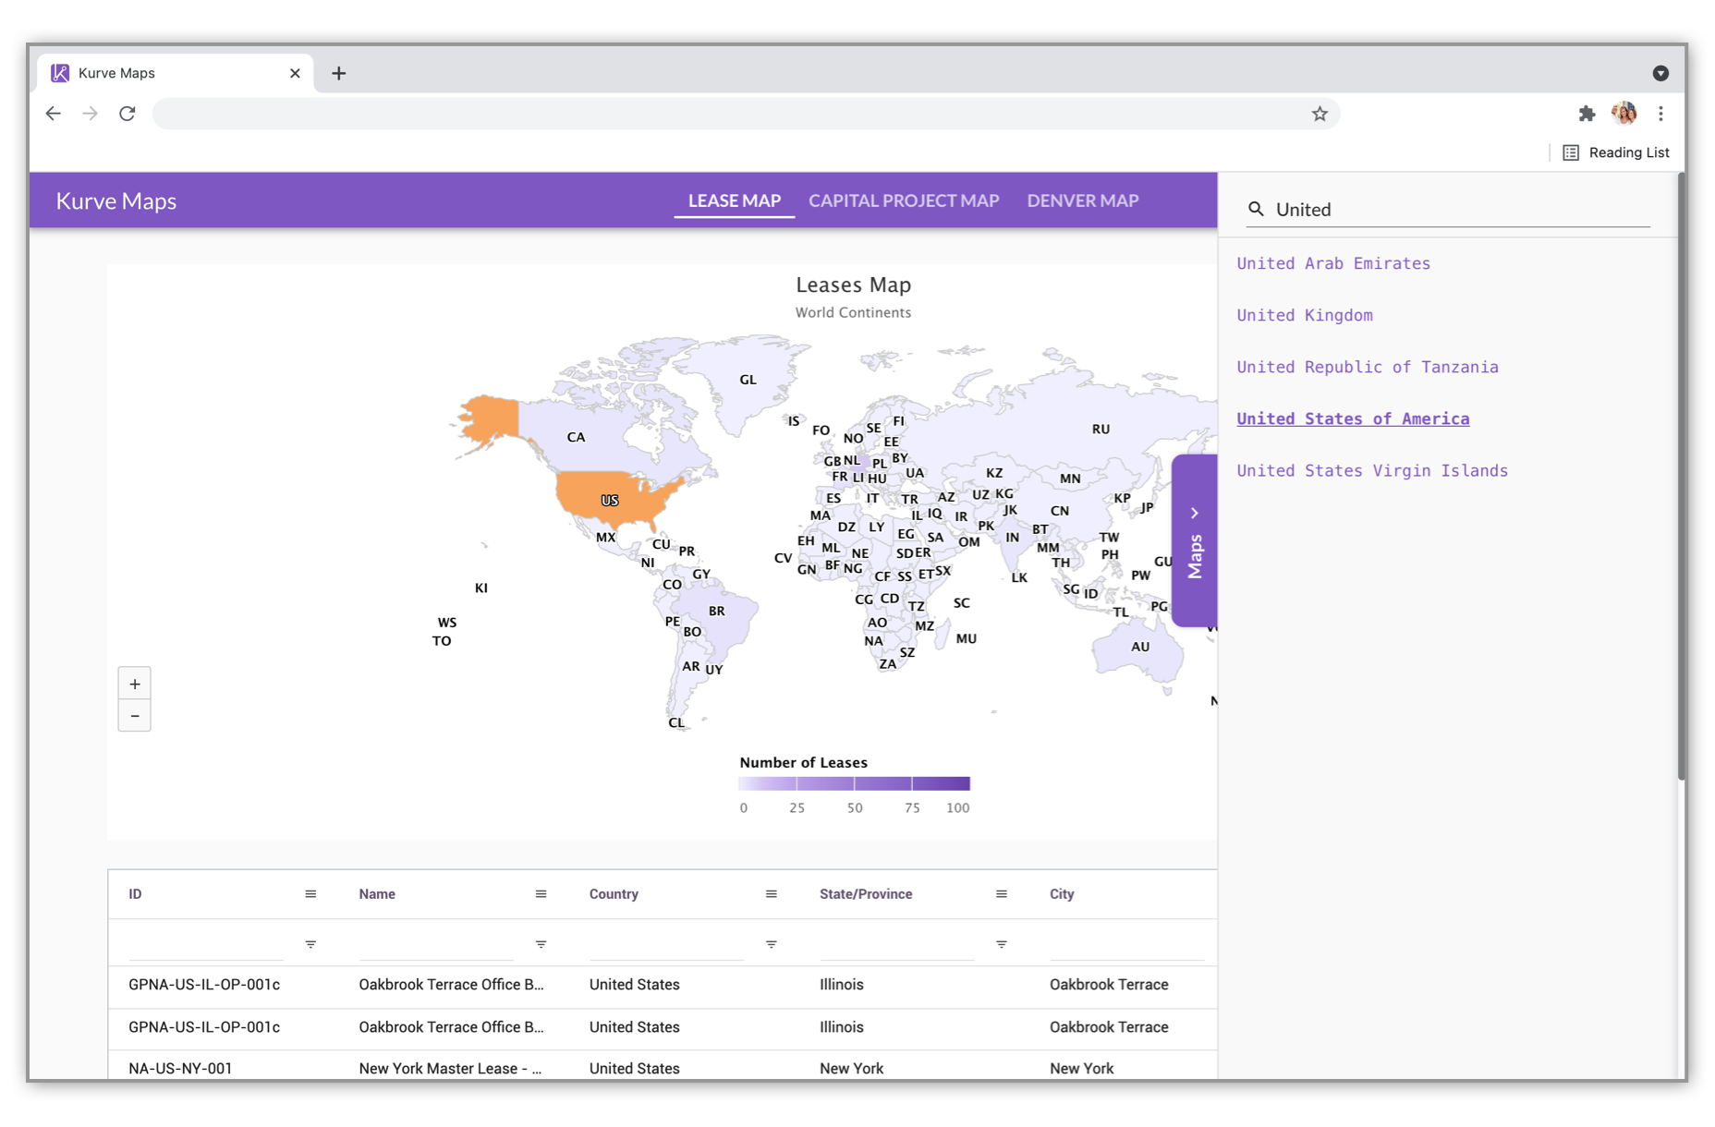The image size is (1715, 1127).
Task: Open the State/Province filter options icon
Action: [x=1001, y=944]
